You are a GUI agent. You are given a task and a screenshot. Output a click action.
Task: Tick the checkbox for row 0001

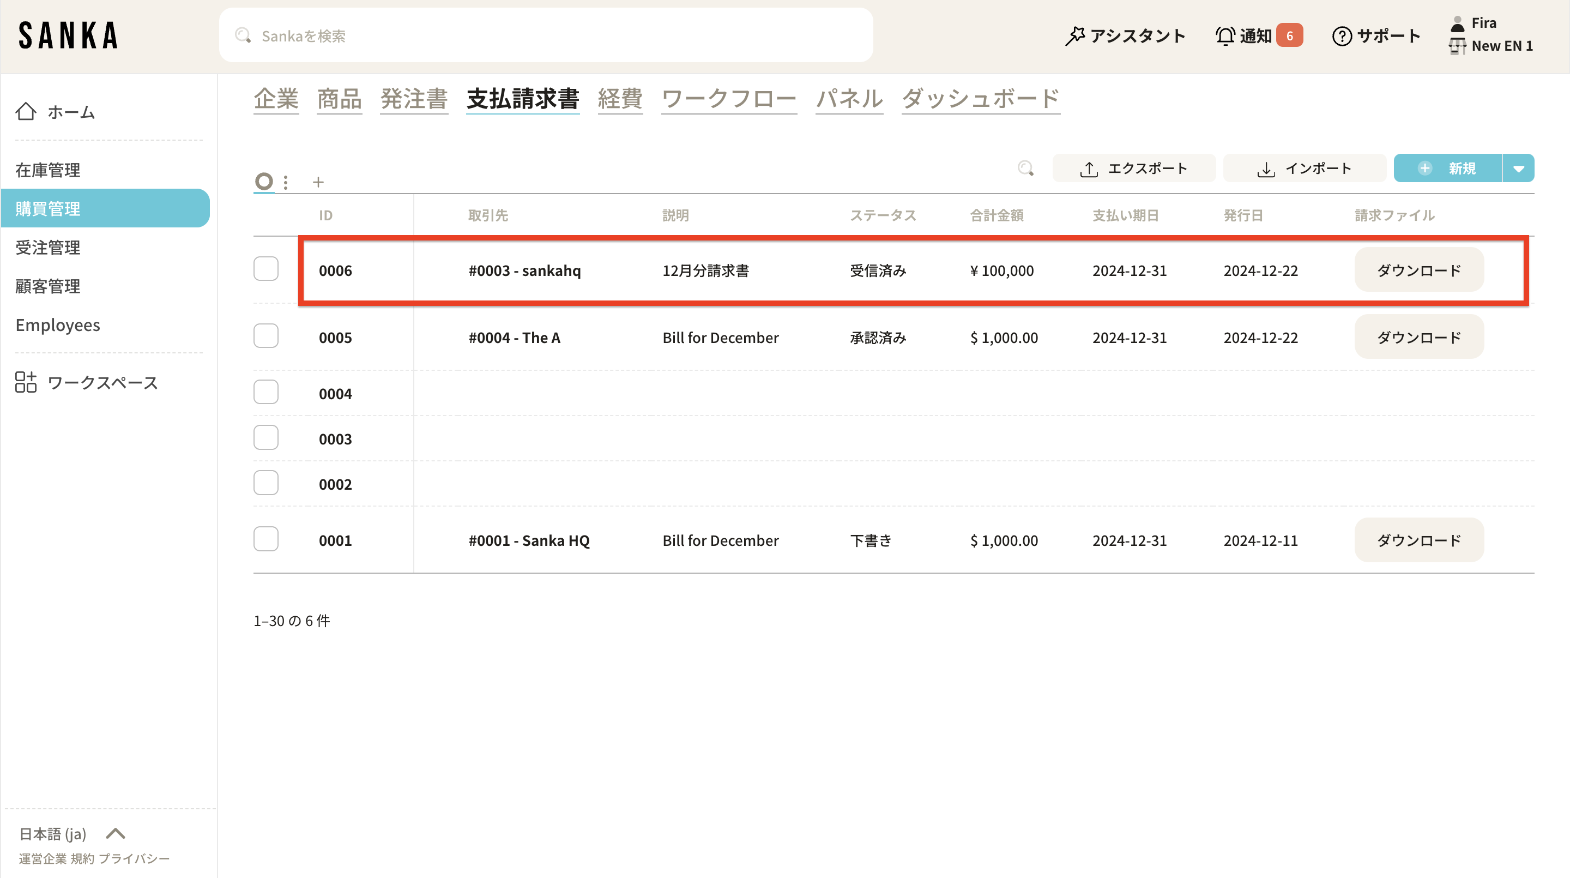265,539
